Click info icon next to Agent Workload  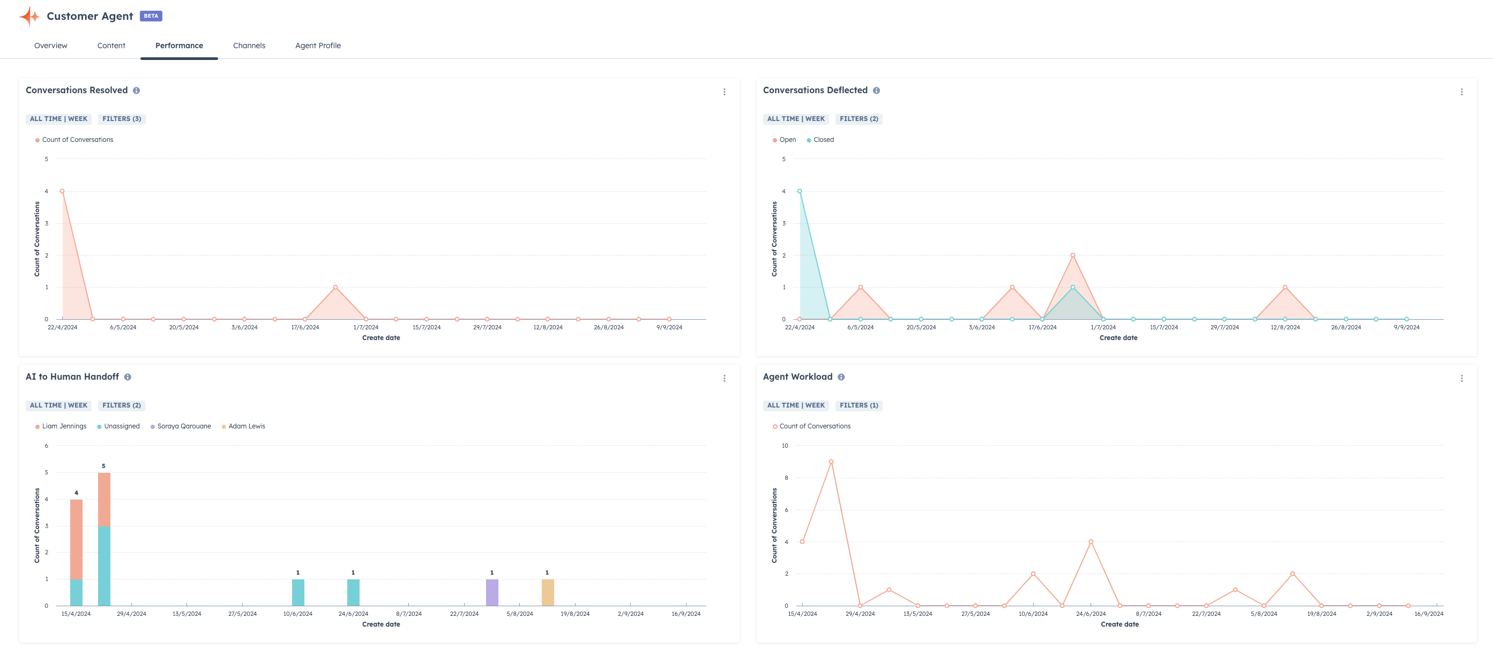[x=841, y=377]
